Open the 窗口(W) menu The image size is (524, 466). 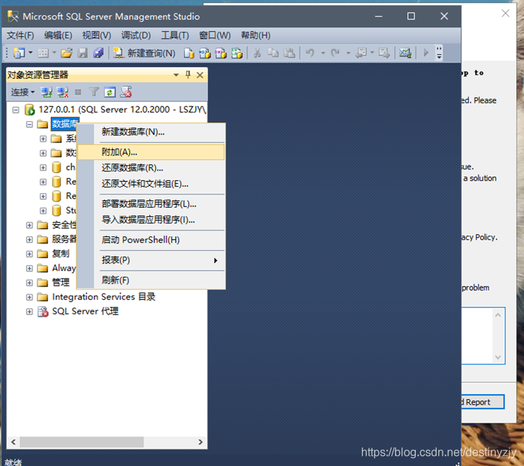point(215,35)
